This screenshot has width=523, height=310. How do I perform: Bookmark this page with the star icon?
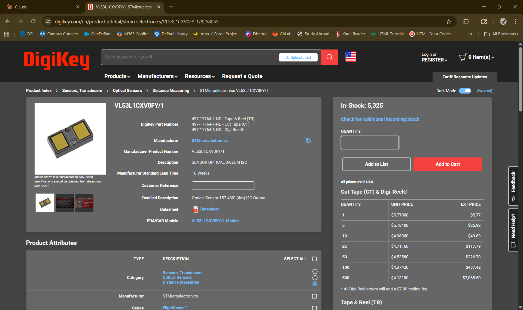click(449, 21)
